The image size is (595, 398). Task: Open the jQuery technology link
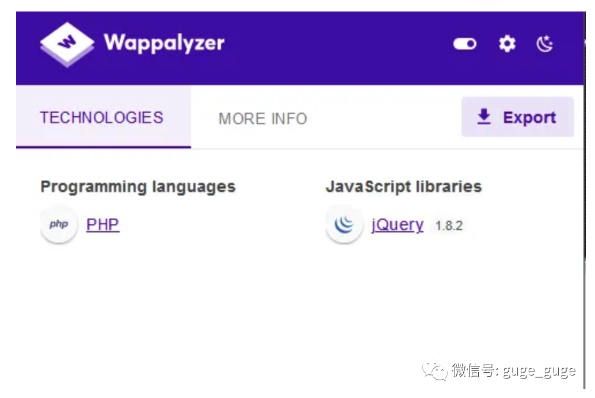point(397,225)
